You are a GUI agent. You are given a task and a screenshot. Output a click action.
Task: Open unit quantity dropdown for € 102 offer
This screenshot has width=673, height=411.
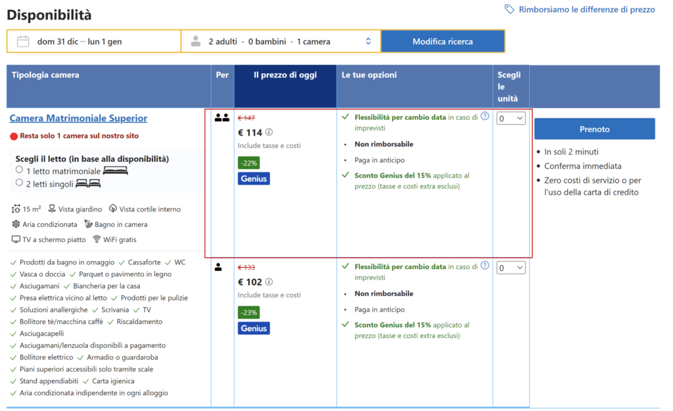[511, 268]
